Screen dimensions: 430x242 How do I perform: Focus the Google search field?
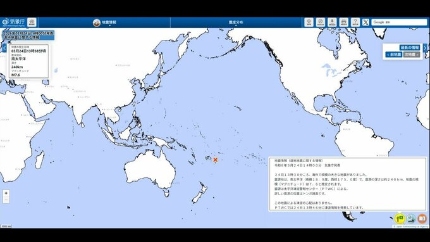[399, 22]
